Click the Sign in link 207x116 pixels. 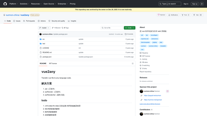(x=186, y=4)
